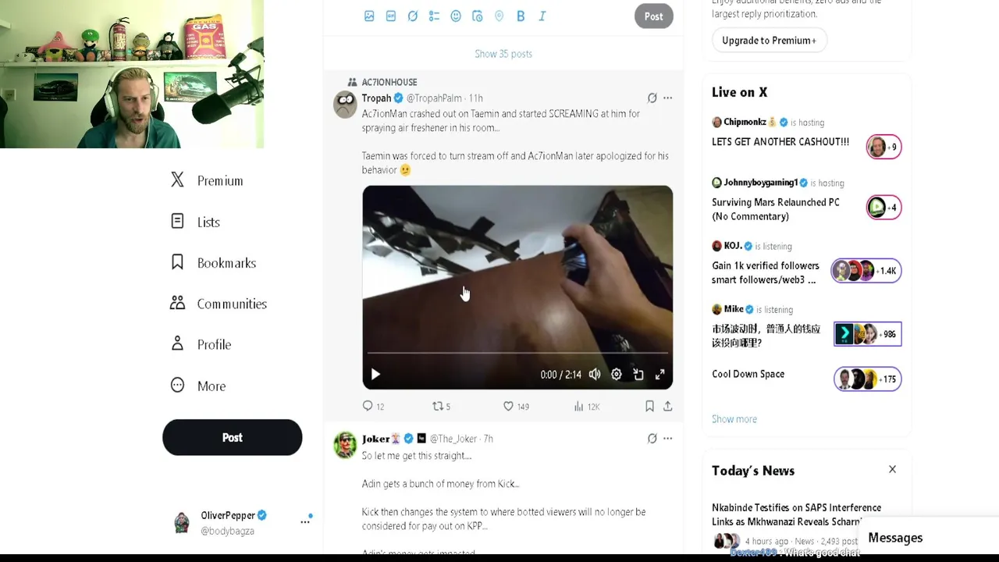
Task: Seek on the video progress bar
Action: [517, 354]
